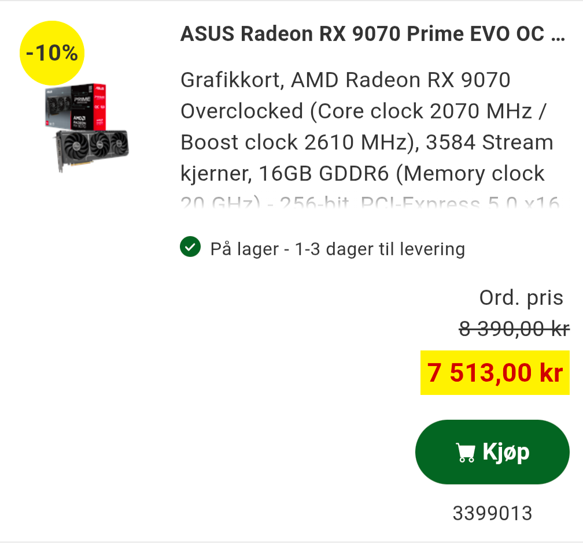Click the triple-fan graphics card picture
This screenshot has width=583, height=552.
coord(93,147)
